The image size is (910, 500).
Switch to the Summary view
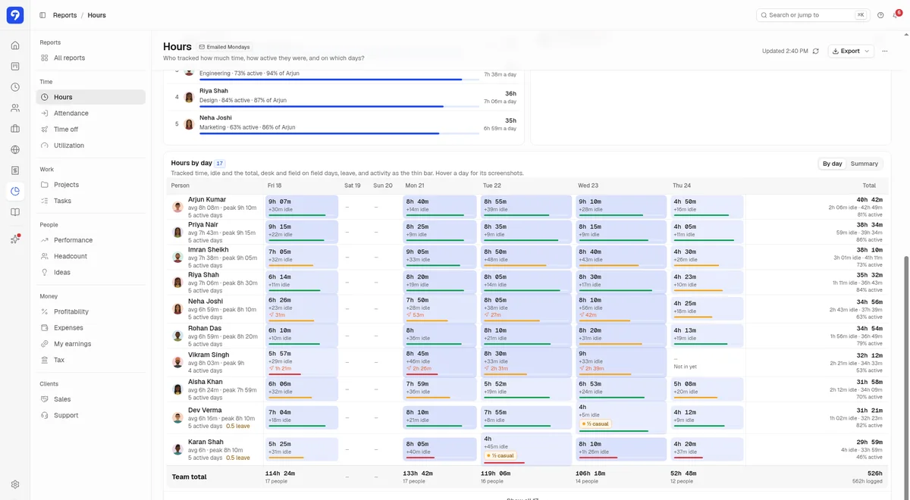(864, 164)
